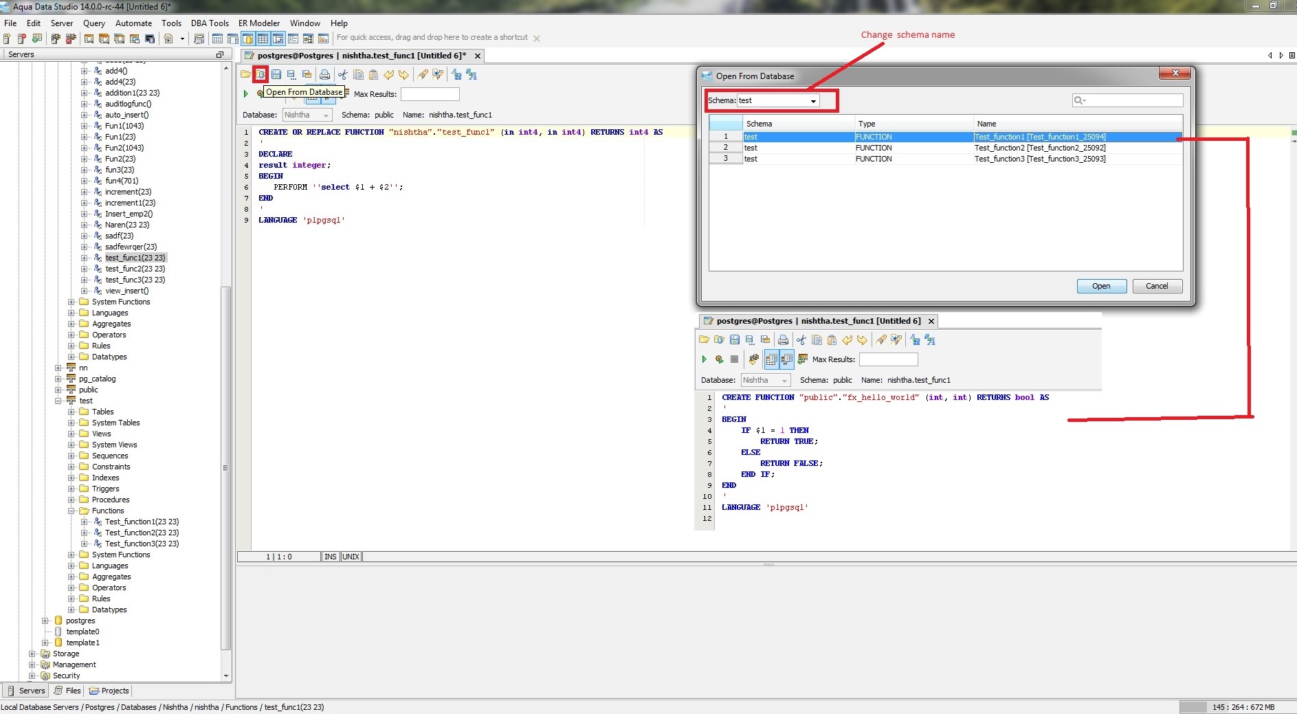Click the paste clipboard icon in the inset editor
1297x714 pixels.
832,339
